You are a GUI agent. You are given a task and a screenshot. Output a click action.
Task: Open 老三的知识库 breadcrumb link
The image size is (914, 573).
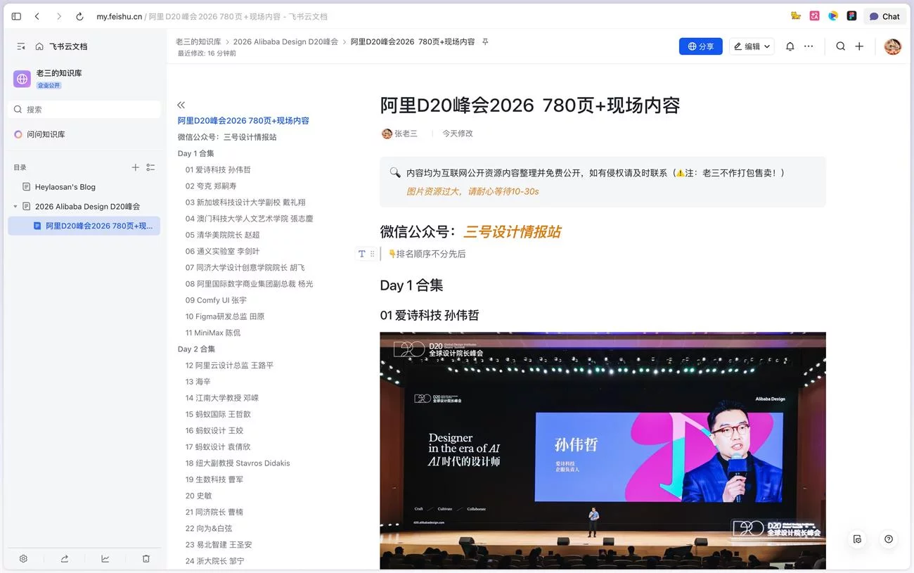[x=199, y=42]
